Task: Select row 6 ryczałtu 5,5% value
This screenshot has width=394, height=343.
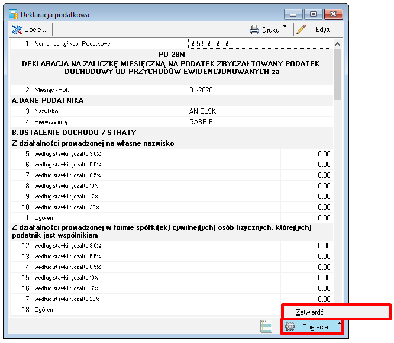Action: click(307, 164)
